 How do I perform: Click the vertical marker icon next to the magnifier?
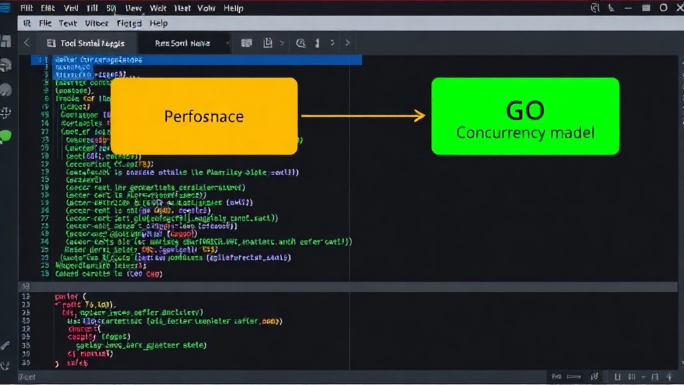(317, 43)
